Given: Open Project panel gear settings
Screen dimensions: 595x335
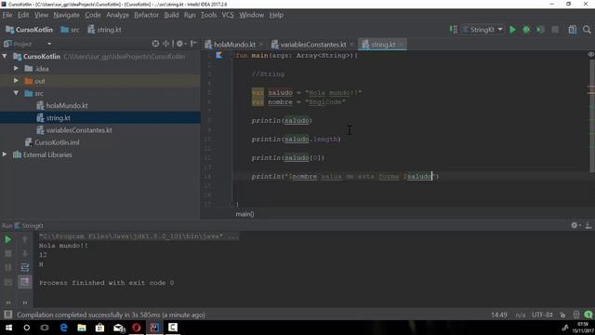Looking at the screenshot, I should tap(180, 44).
